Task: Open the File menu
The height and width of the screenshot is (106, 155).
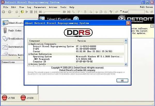Action: point(6,7)
